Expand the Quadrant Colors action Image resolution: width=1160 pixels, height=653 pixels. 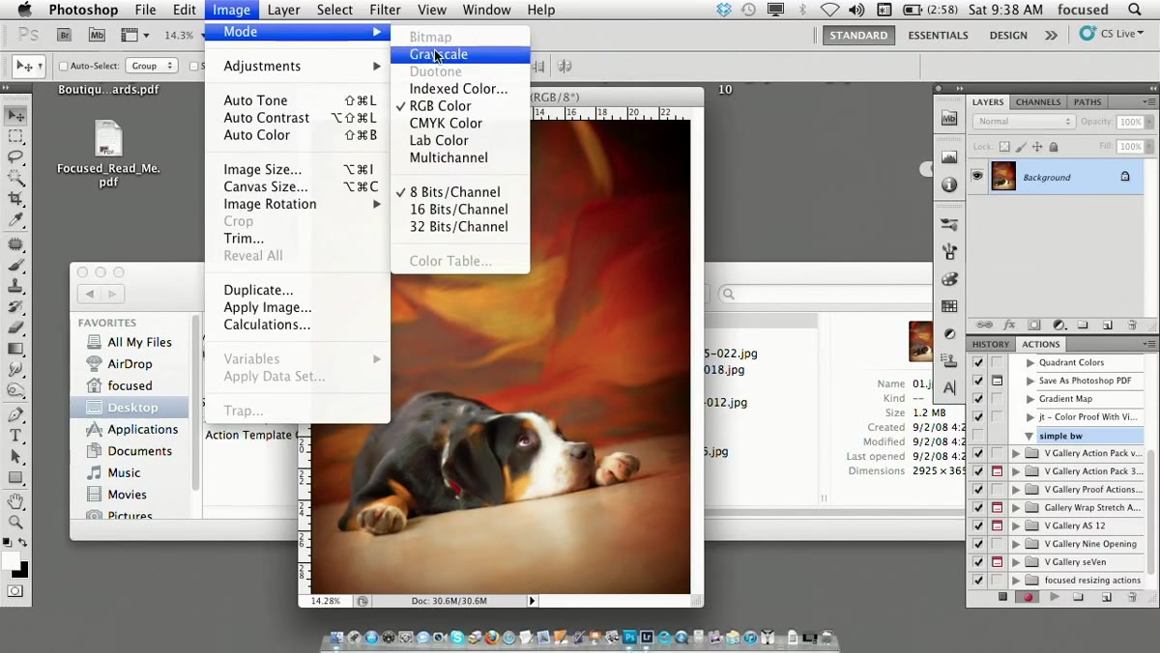tap(1030, 363)
